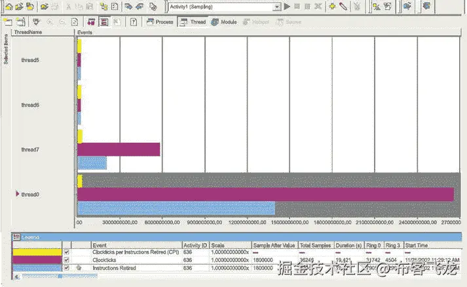
Task: Select the thread6 row label
Action: (x=30, y=105)
